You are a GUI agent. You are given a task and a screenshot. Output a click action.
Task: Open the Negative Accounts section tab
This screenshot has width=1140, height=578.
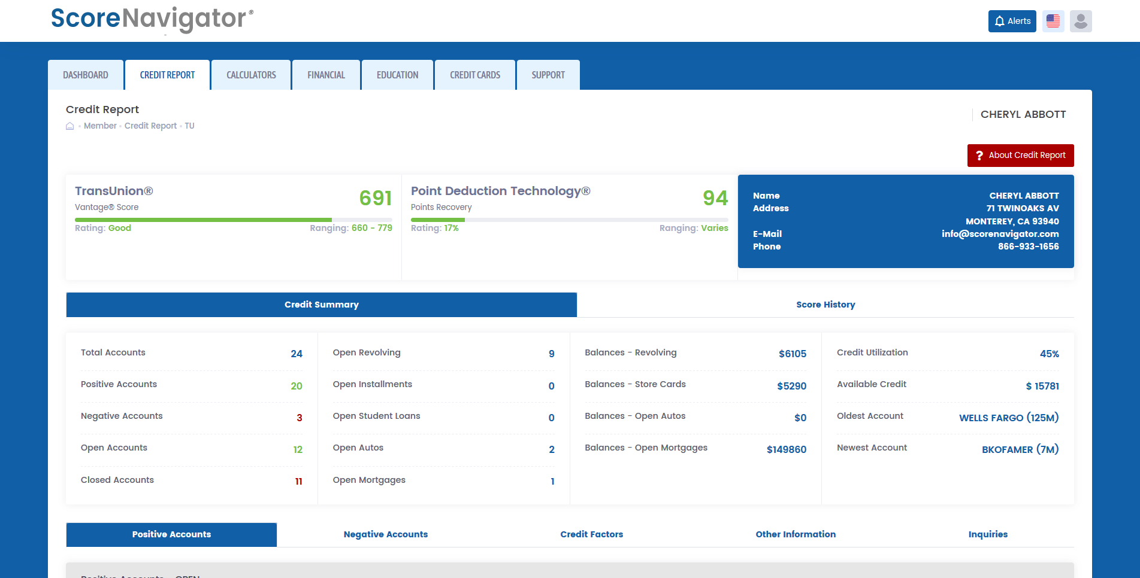pos(386,534)
